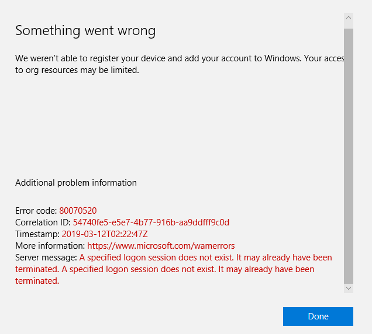Click the final 'terminated.' word in server message

tap(37, 281)
